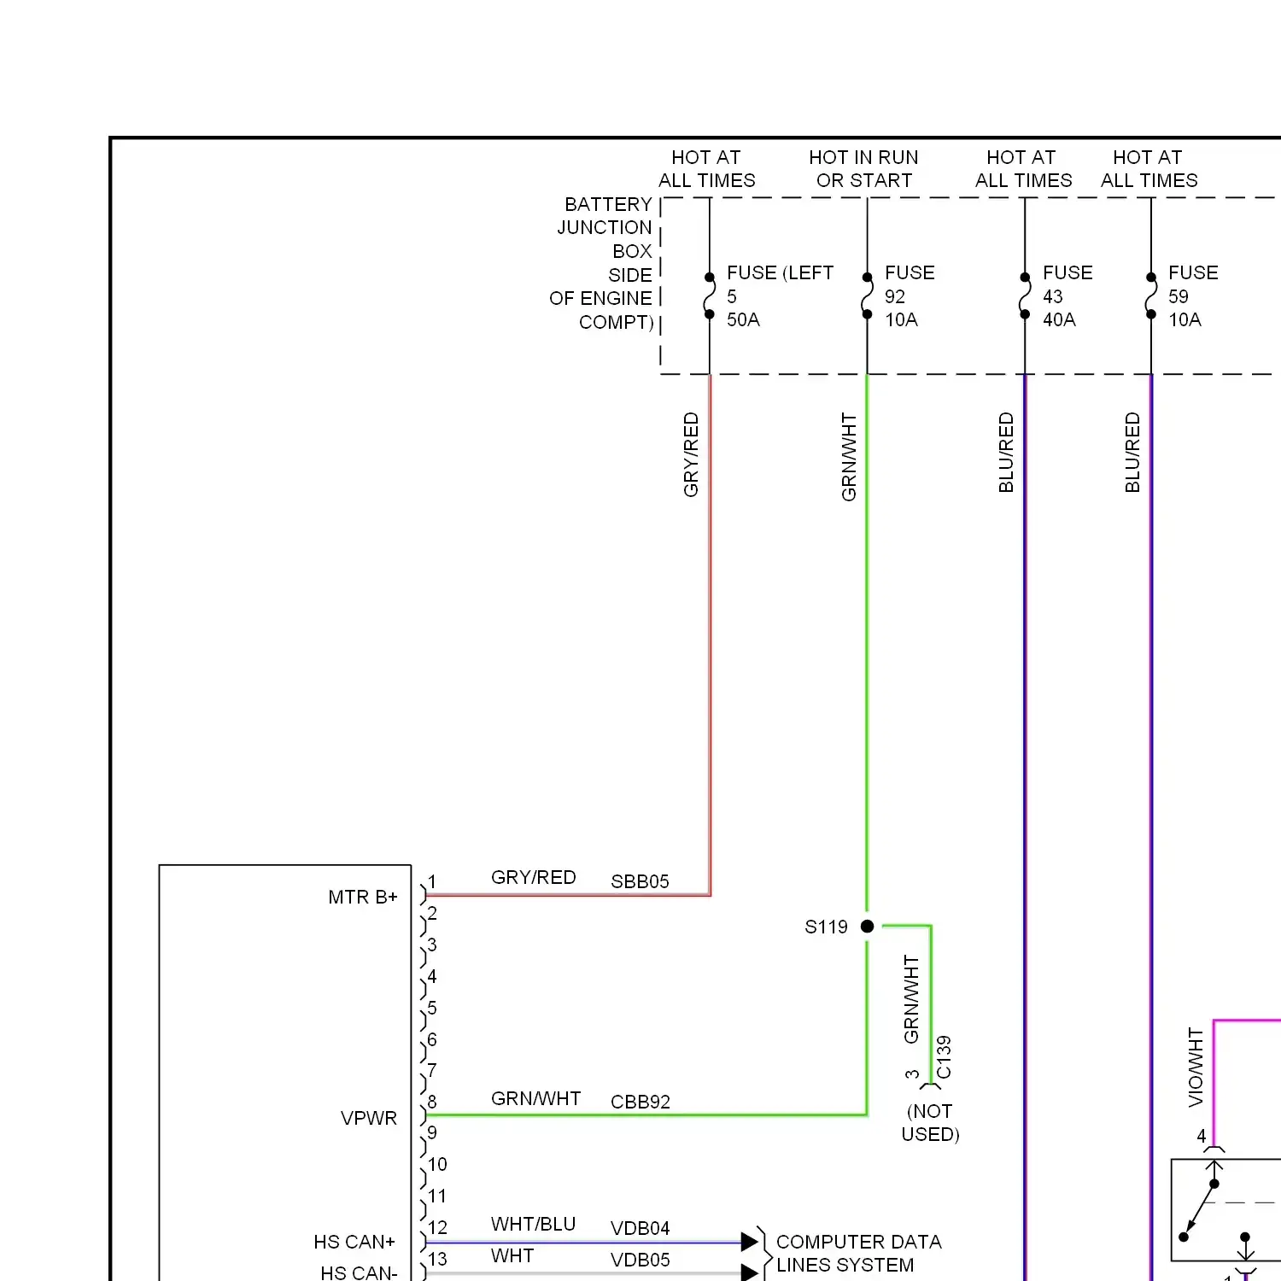Viewport: 1281px width, 1281px height.
Task: Click the HS CAN- pin label
Action: pos(359,1272)
